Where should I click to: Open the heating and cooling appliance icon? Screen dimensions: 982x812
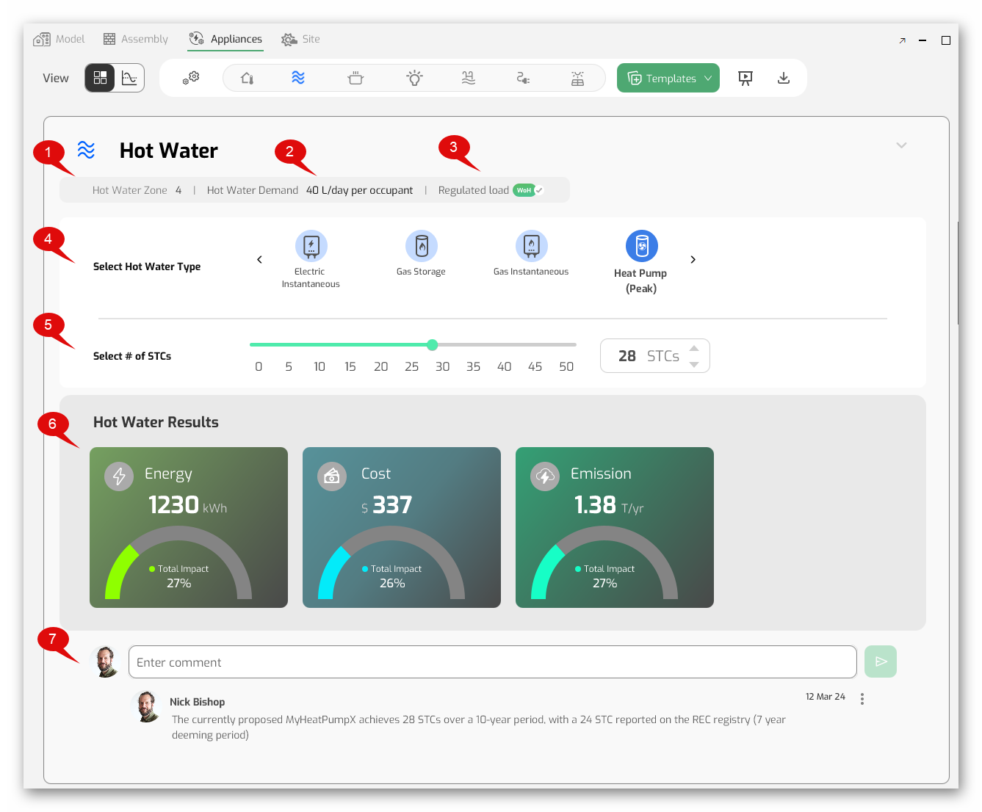[x=247, y=78]
